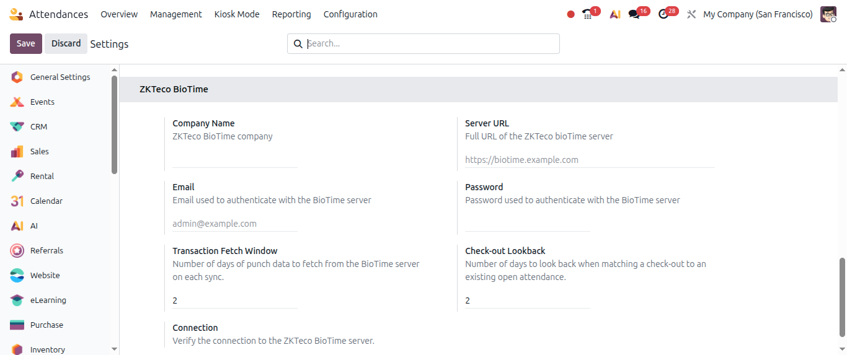Click the Attendances app logo icon
847x355 pixels.
tap(17, 14)
